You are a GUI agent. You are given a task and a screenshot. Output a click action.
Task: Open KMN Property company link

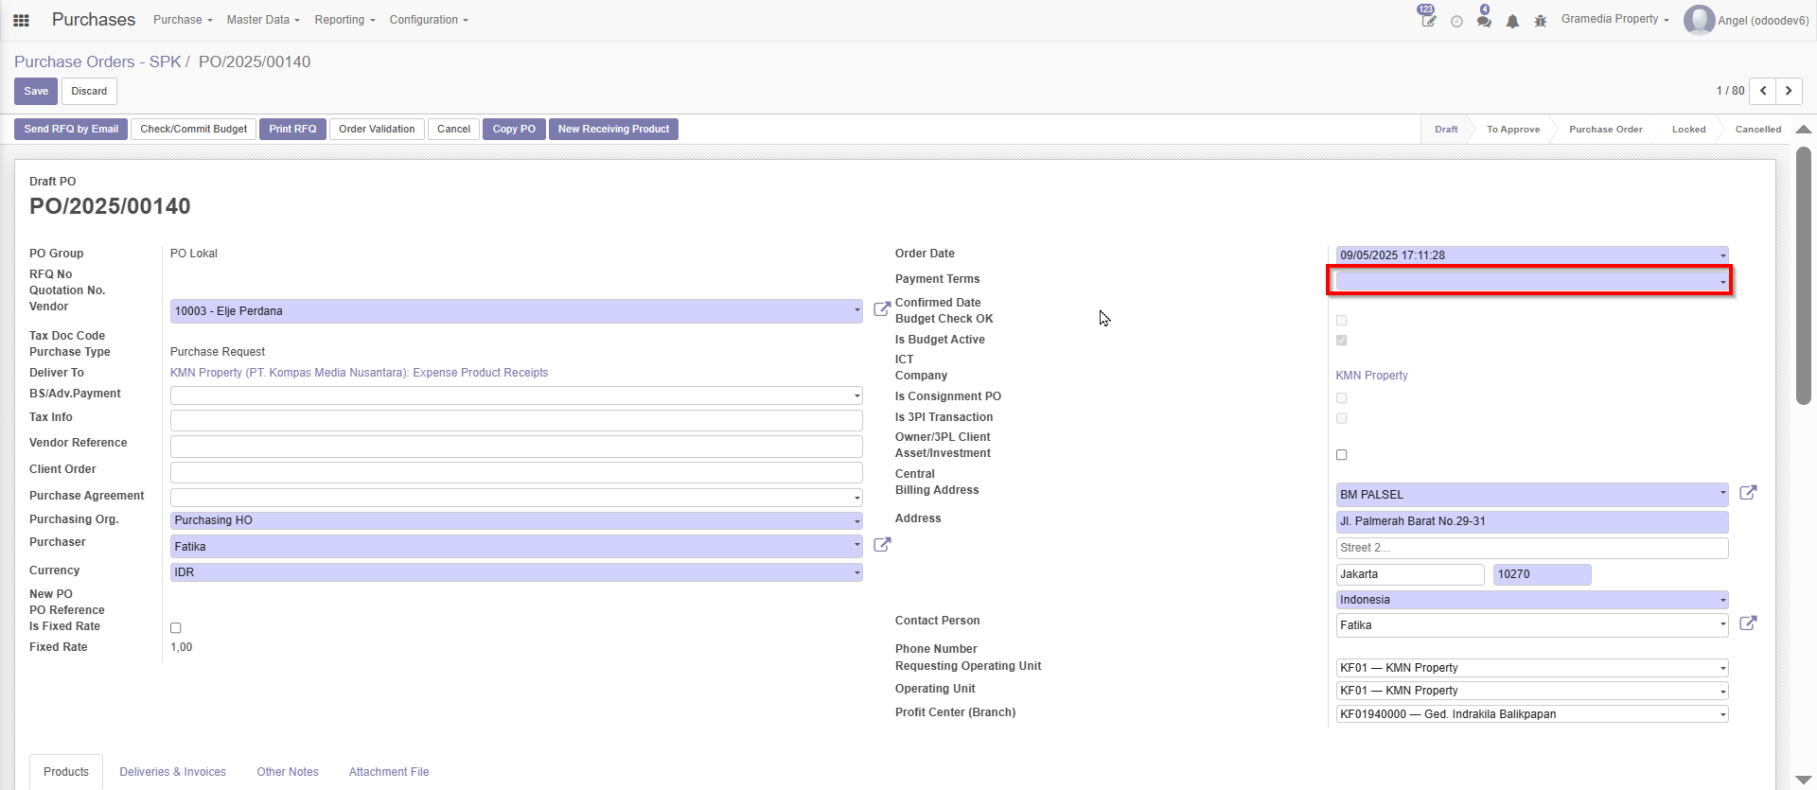pyautogui.click(x=1371, y=376)
